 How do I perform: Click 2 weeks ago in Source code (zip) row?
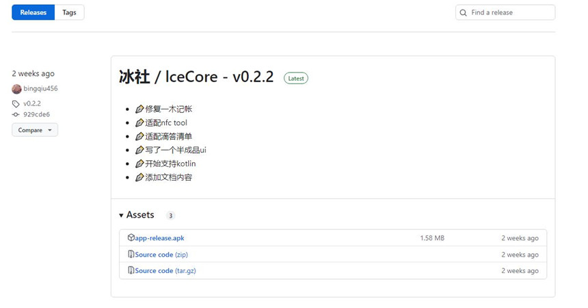tap(520, 255)
